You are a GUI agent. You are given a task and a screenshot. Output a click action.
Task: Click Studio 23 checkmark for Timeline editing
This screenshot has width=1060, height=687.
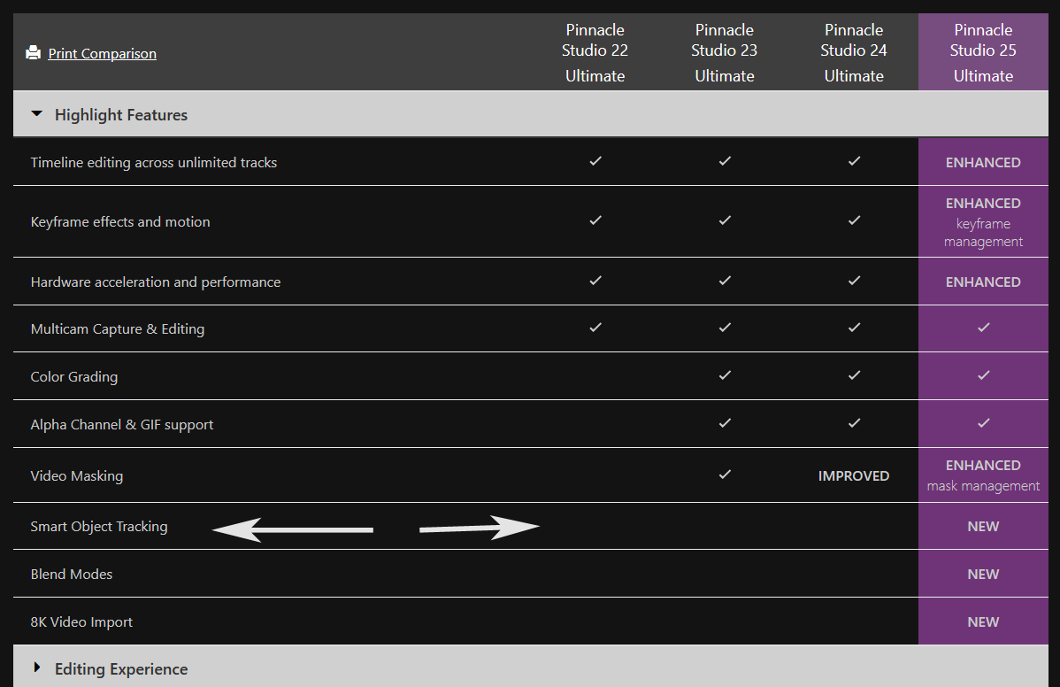pos(725,161)
